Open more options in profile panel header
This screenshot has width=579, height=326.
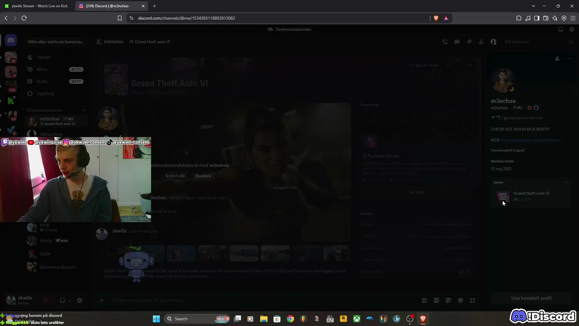[x=569, y=58]
